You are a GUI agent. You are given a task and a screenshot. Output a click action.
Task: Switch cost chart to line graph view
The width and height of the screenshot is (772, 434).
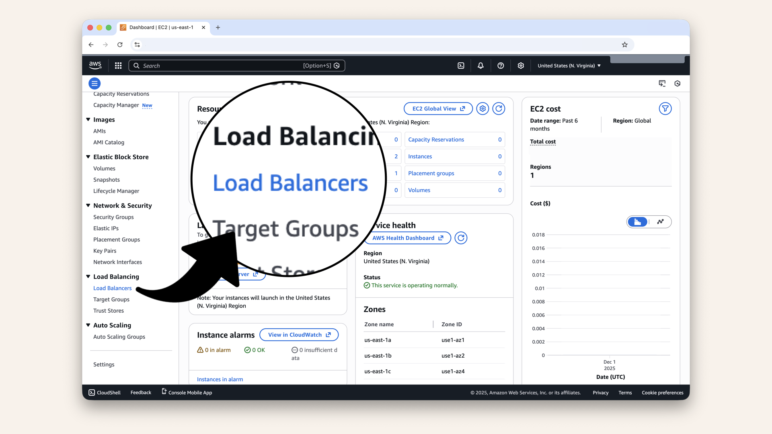pos(660,222)
